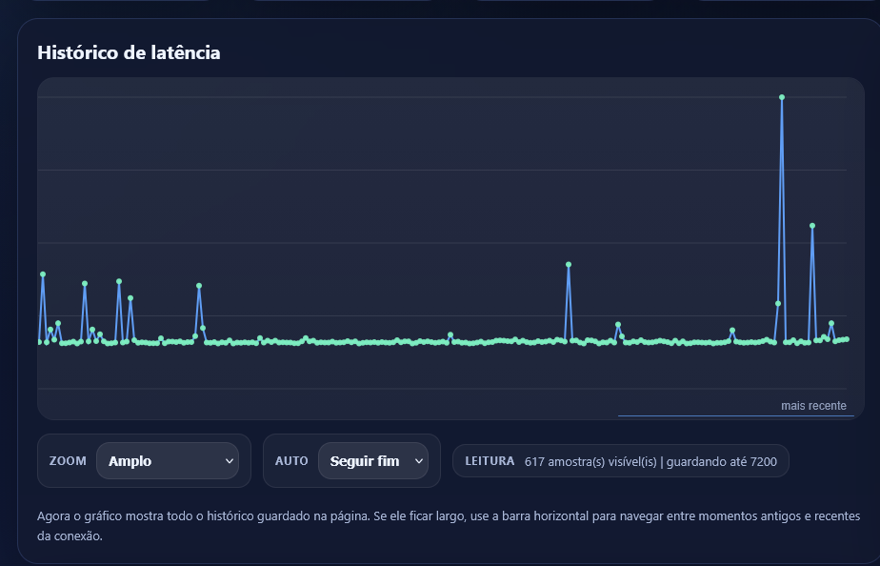Image resolution: width=880 pixels, height=566 pixels.
Task: Select the highest latency spike data point
Action: coord(782,97)
